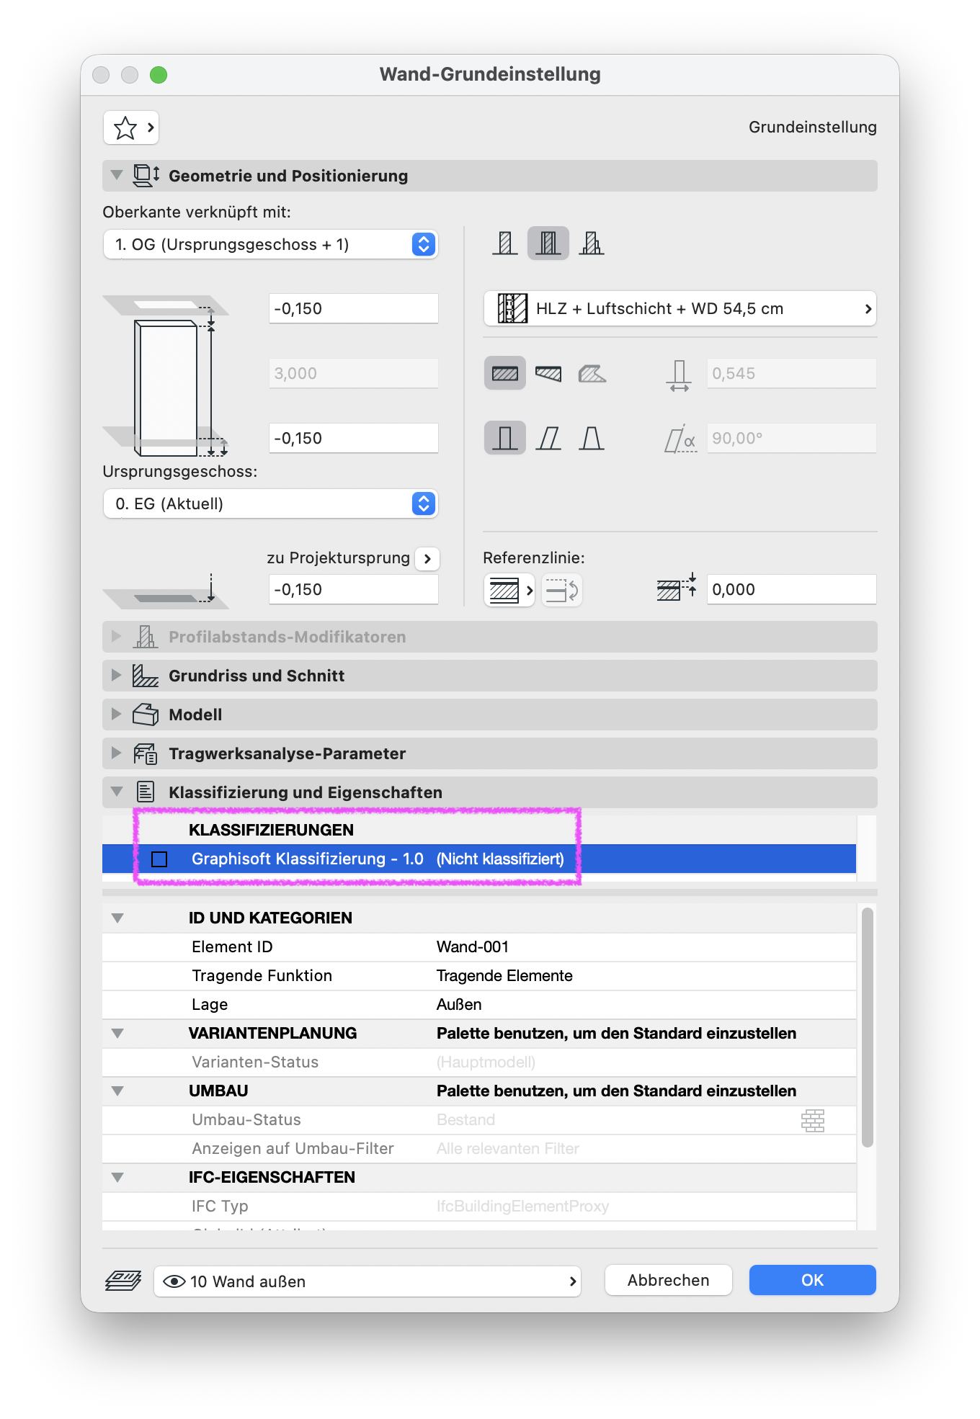Select the basic wall structure icon

pos(505,243)
